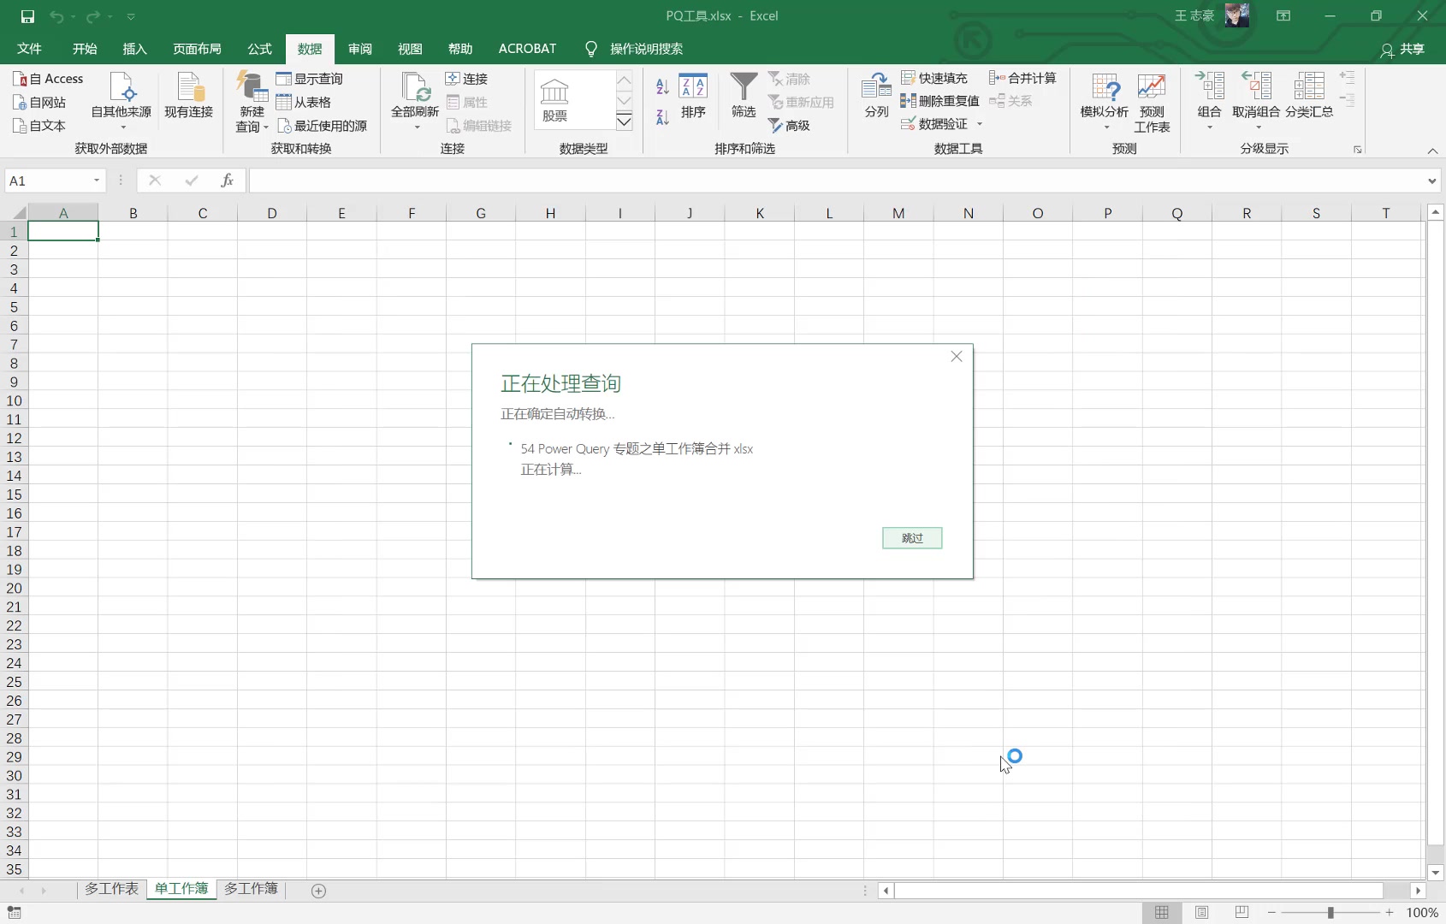Switch to the 多工作表 sheet tab

110,890
